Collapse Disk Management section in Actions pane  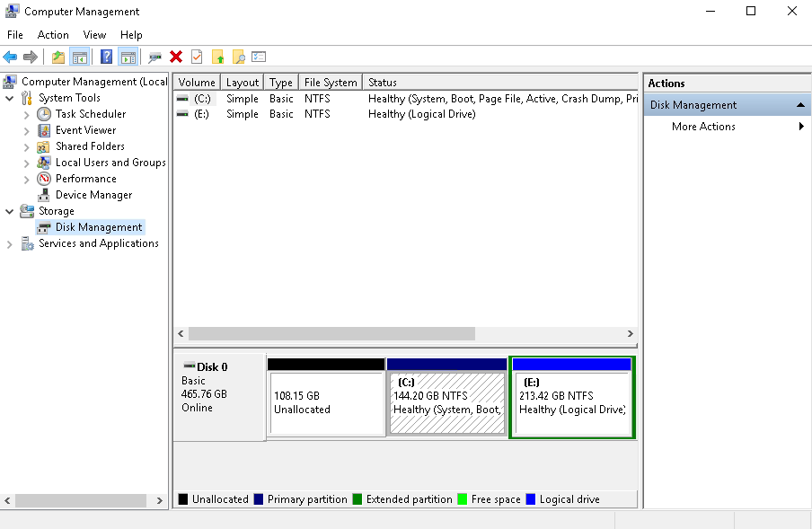click(x=800, y=105)
